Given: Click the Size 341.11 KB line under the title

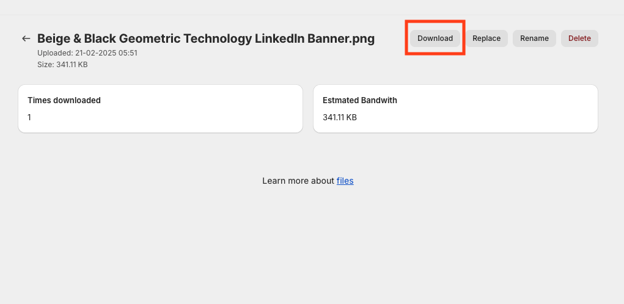Looking at the screenshot, I should [x=62, y=64].
